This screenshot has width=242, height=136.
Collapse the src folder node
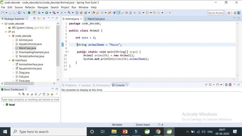6,32
